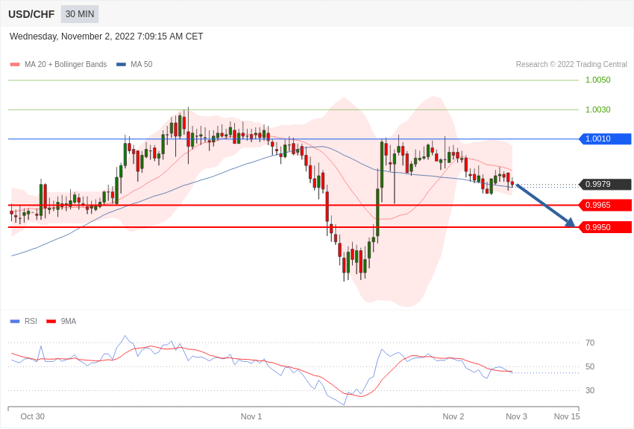The width and height of the screenshot is (634, 429).
Task: Click the Nov 3 date axis label
Action: [x=516, y=416]
